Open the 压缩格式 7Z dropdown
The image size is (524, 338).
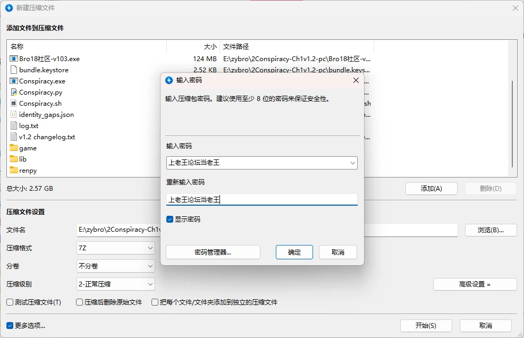(116, 248)
